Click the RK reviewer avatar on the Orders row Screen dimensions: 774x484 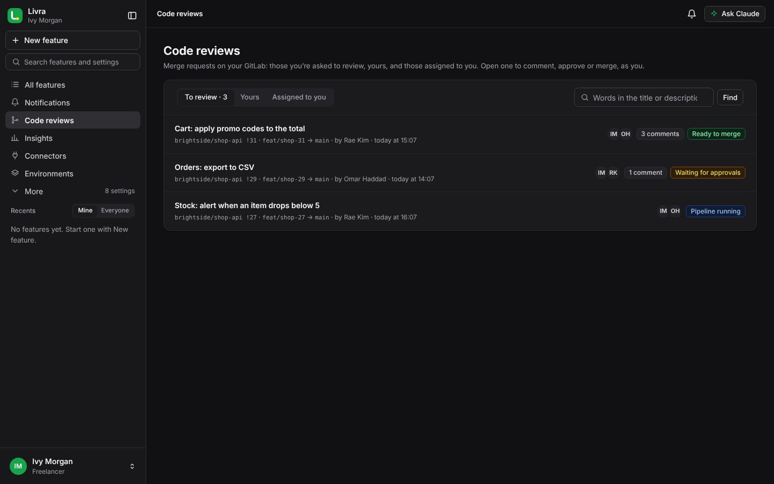(613, 173)
